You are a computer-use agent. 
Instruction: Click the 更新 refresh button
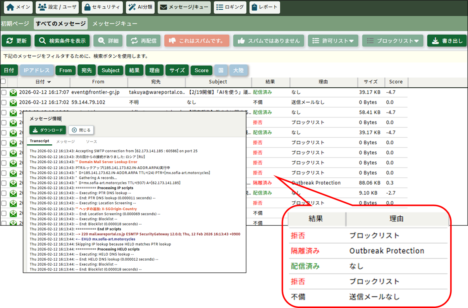17,41
